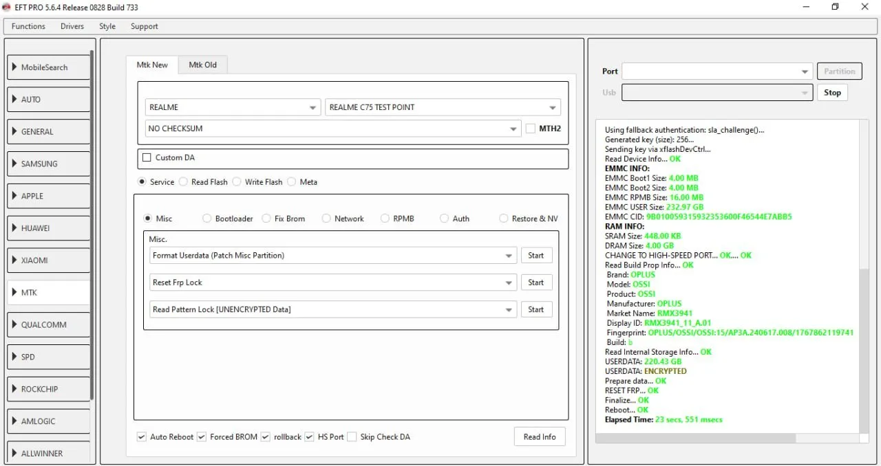The height and width of the screenshot is (466, 881).
Task: Expand the GENERAL sidebar section
Action: pyautogui.click(x=48, y=132)
